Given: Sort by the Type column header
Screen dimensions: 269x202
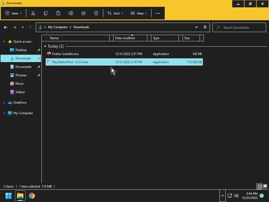Looking at the screenshot, I should coord(165,38).
